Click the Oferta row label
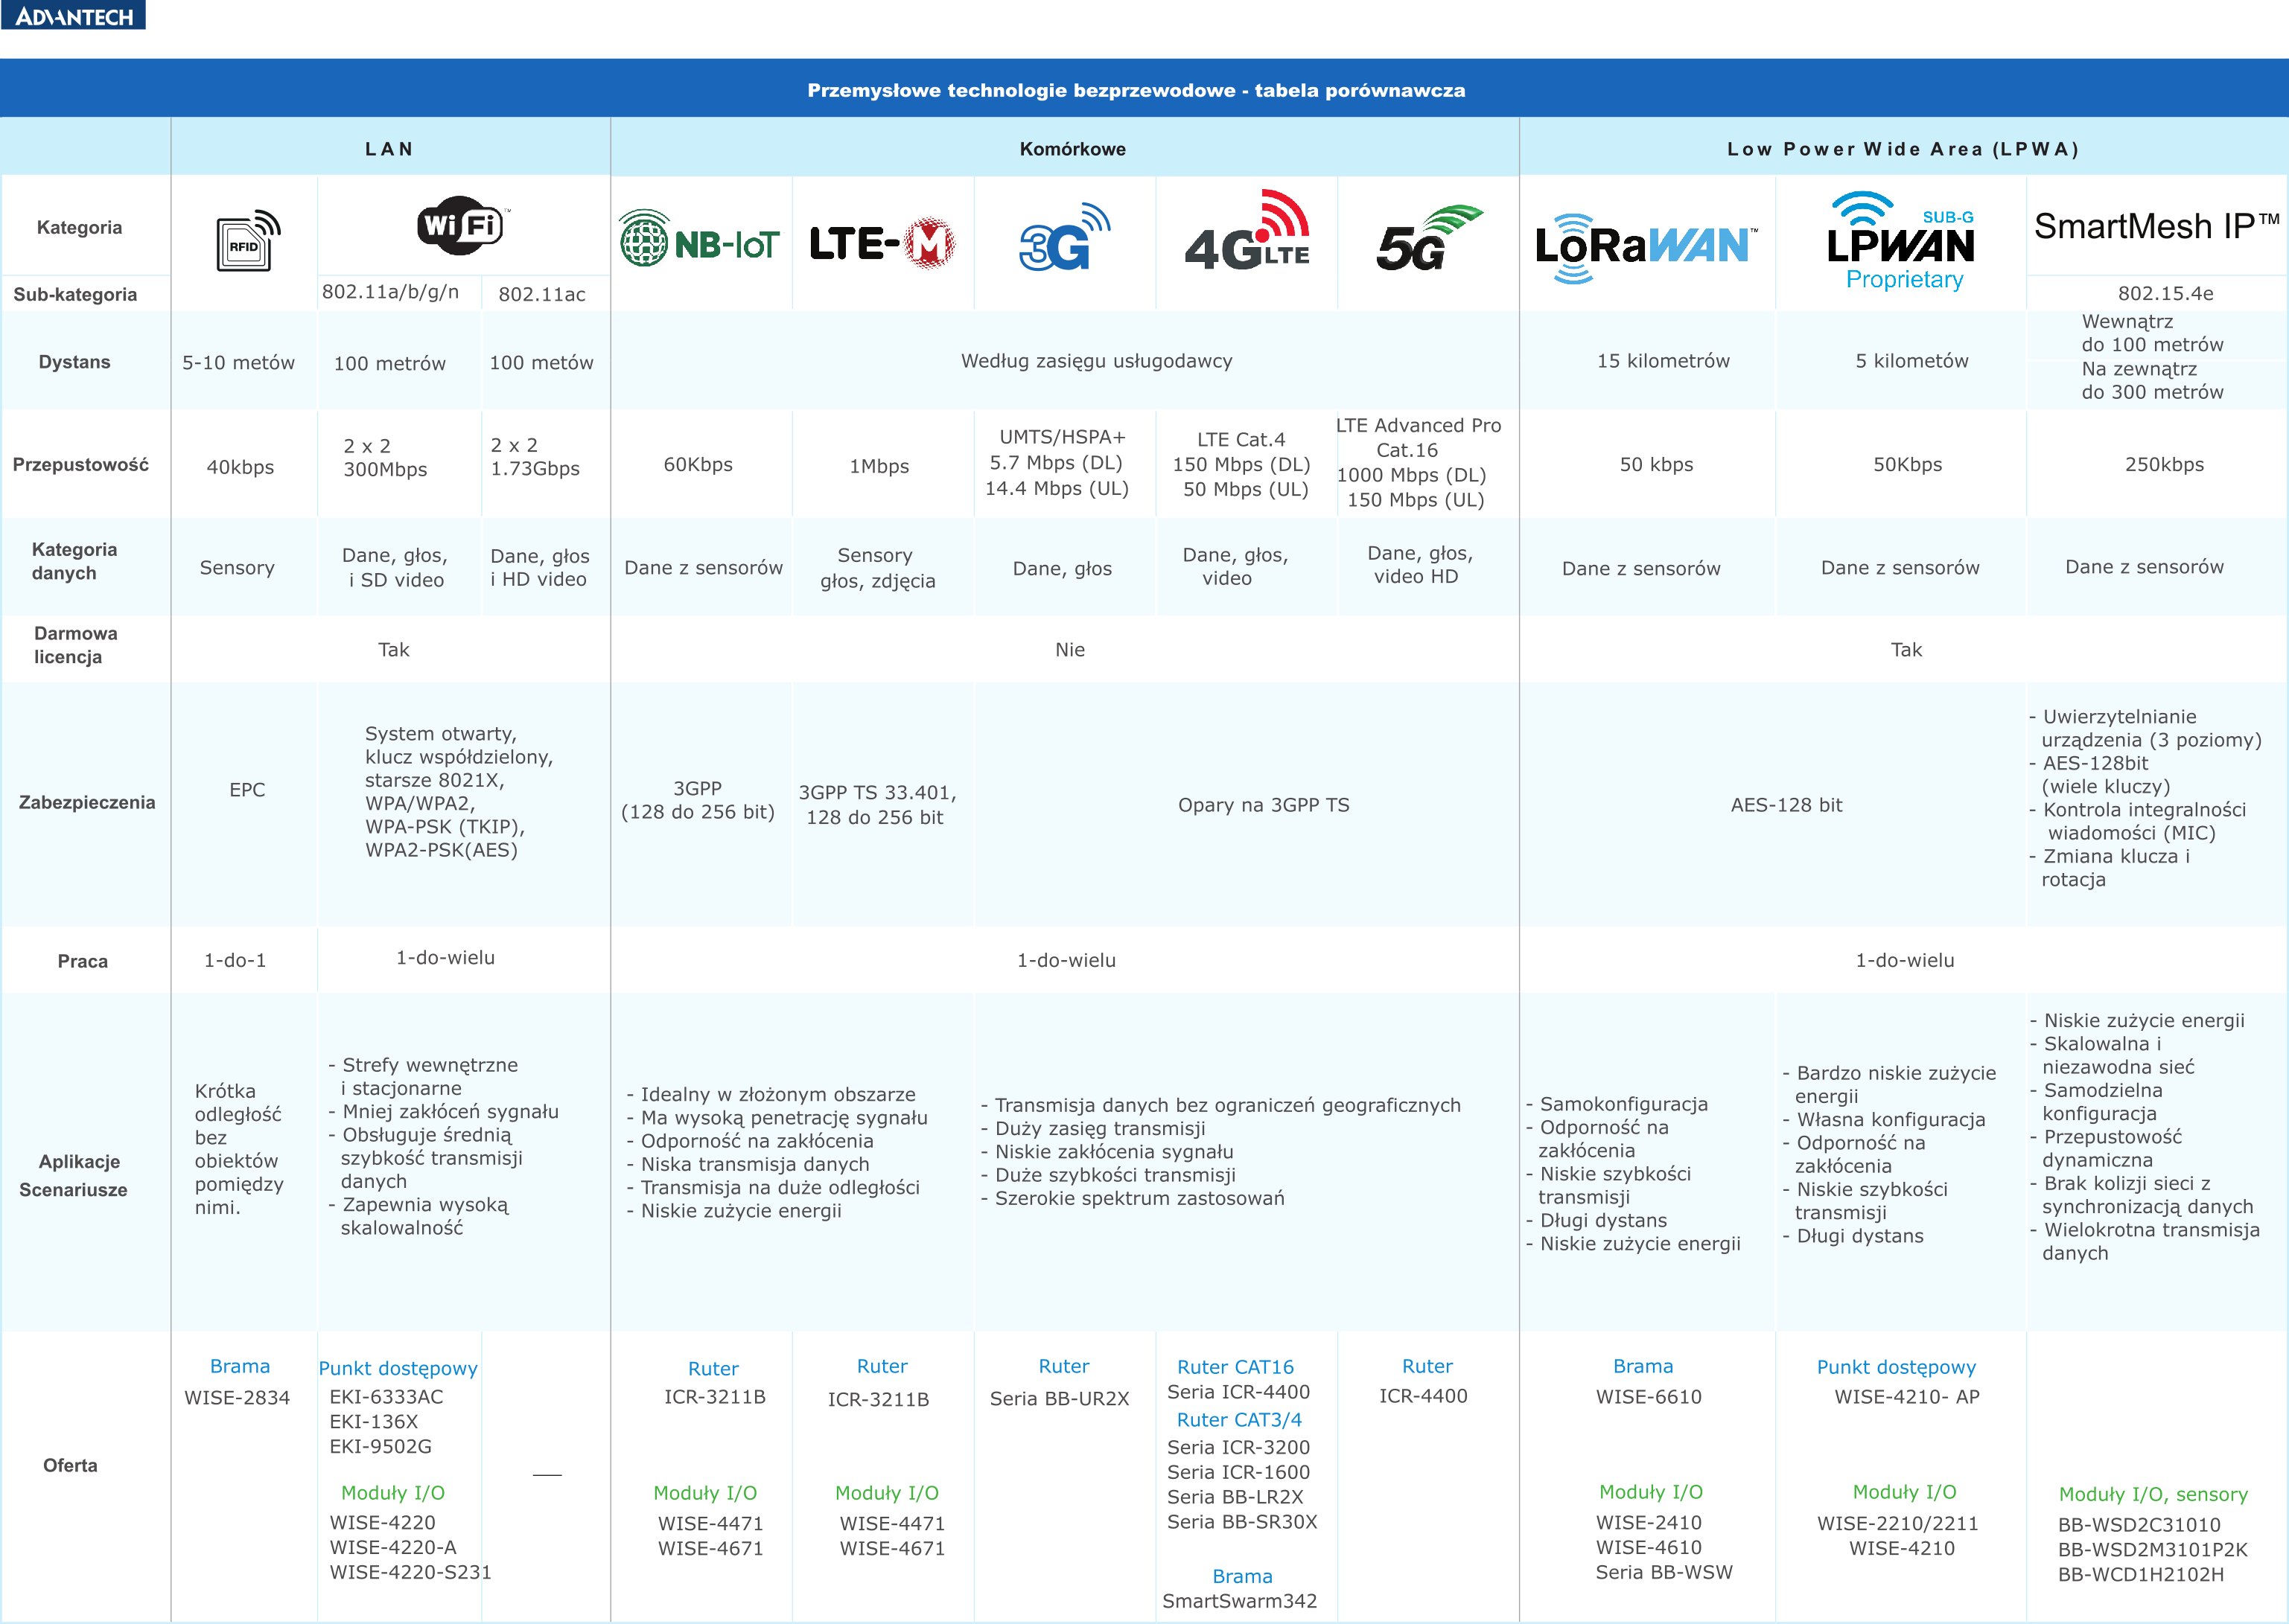The image size is (2289, 1624). tap(70, 1466)
